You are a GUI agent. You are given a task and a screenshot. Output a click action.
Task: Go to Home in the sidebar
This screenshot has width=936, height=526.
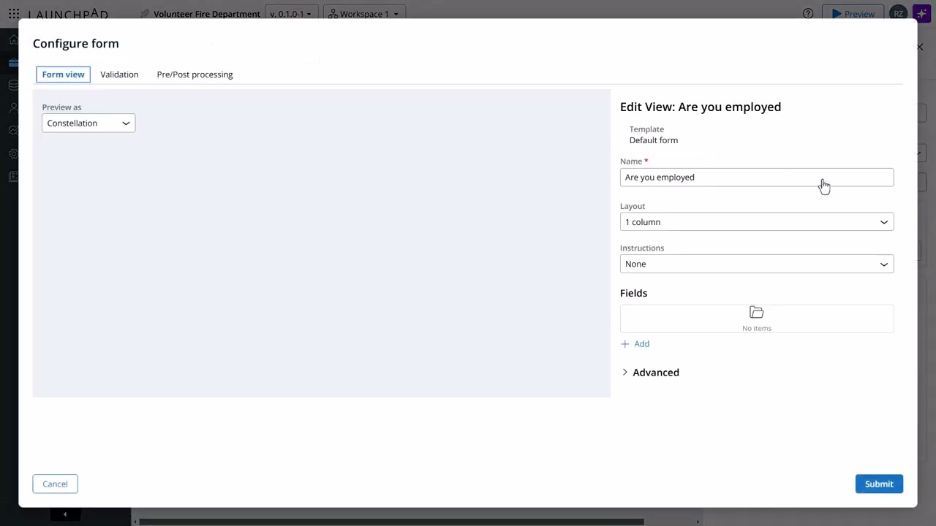(x=13, y=39)
